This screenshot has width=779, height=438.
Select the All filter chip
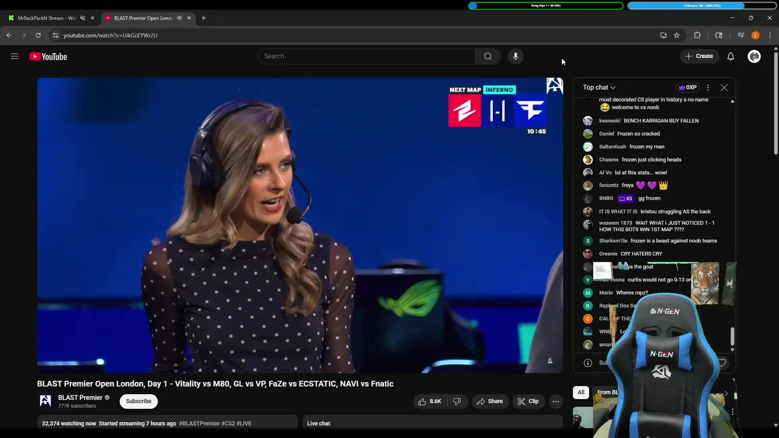581,392
